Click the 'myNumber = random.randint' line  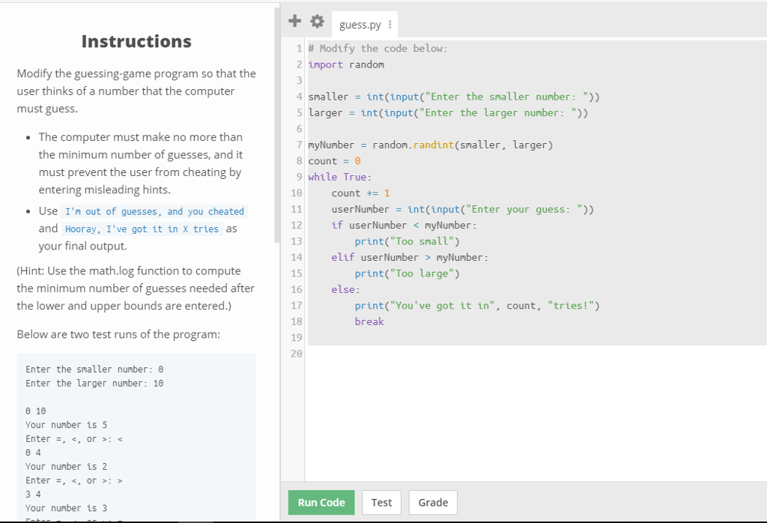(431, 145)
